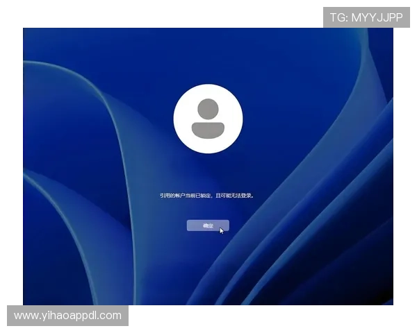
Task: Click the gray bottom-left website banner
Action: (68, 316)
